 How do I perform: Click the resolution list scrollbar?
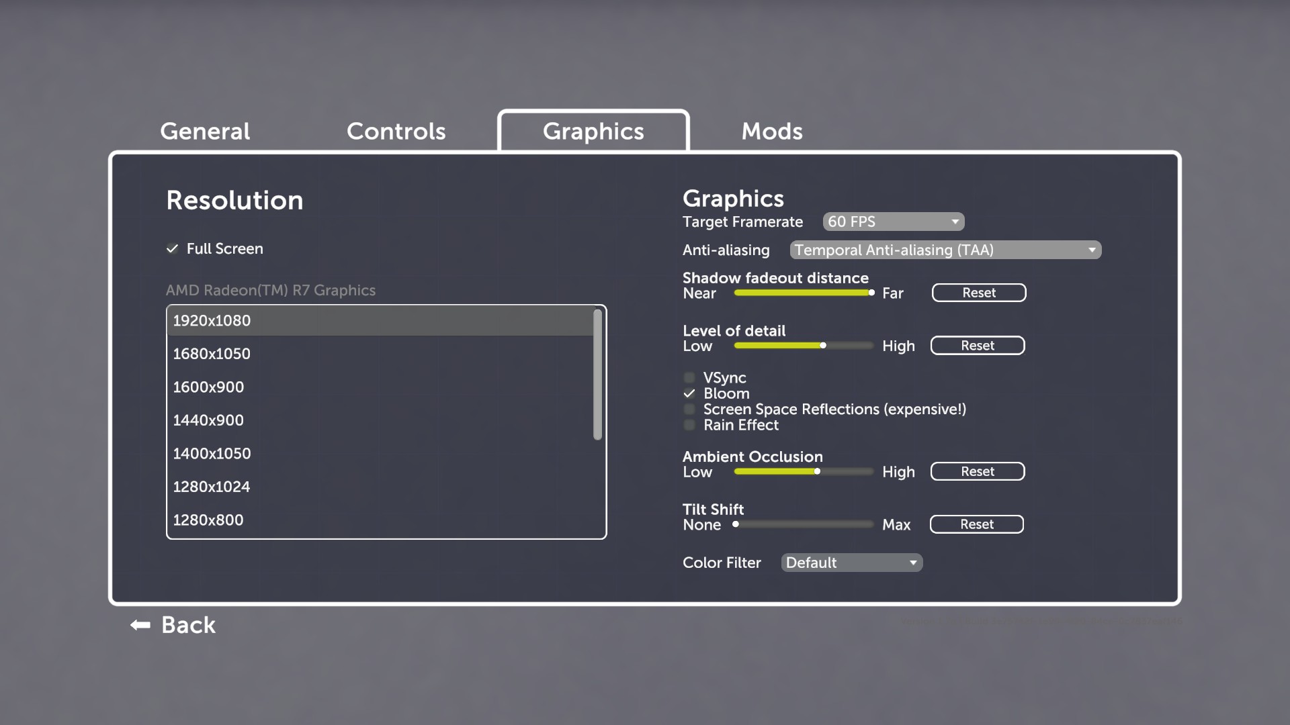tap(597, 375)
